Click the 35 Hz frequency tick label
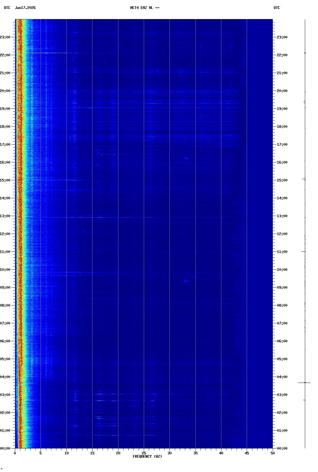 tap(195, 453)
